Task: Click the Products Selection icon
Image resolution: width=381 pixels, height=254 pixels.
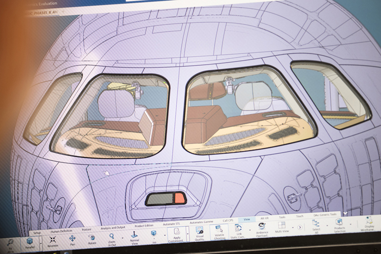Action: (x=339, y=221)
